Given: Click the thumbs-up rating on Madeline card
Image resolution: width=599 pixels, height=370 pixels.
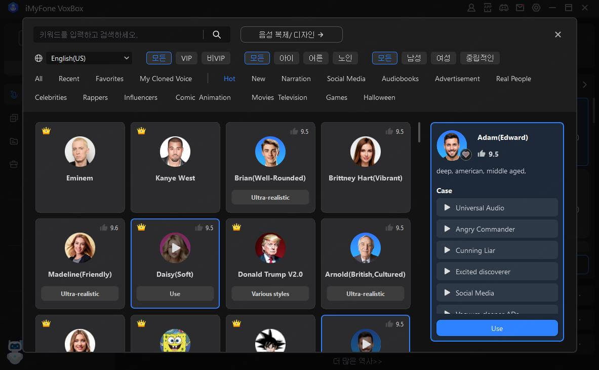Looking at the screenshot, I should (x=103, y=228).
